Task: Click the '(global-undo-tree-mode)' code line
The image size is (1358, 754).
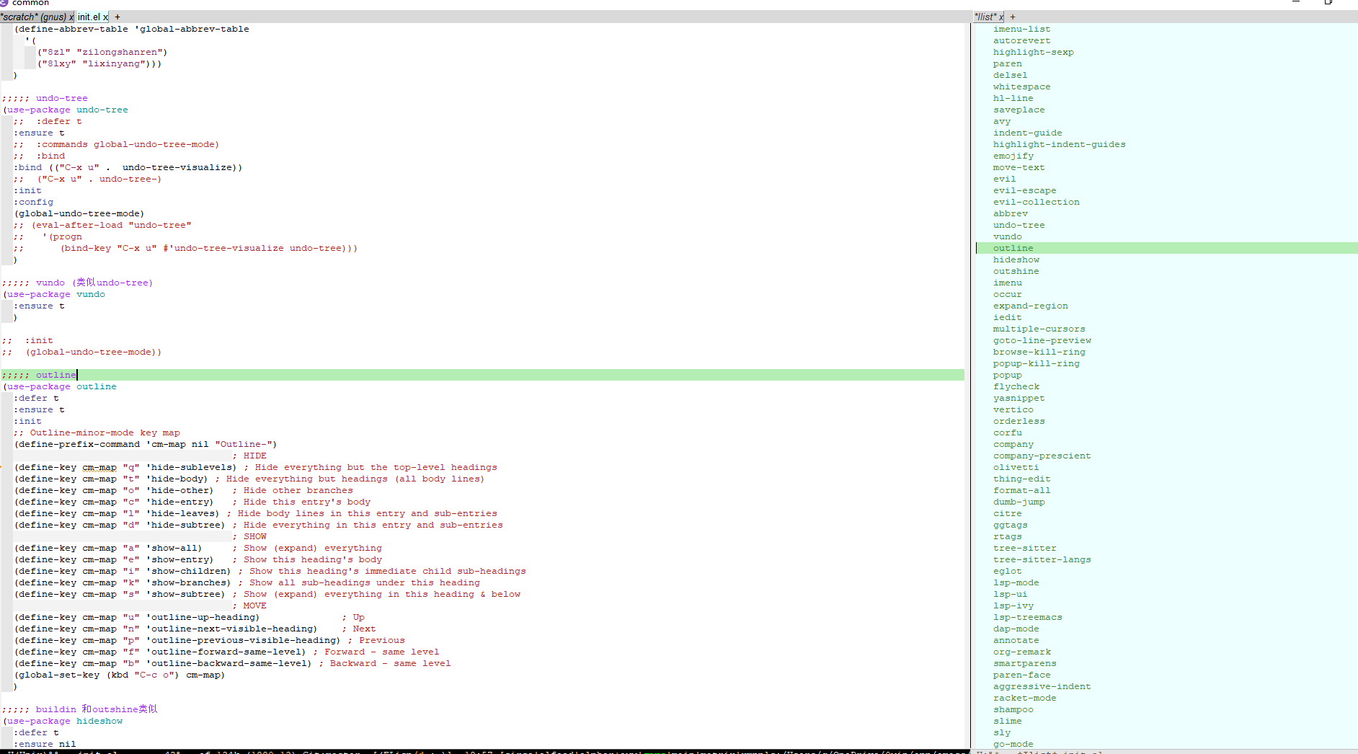Action: pyautogui.click(x=79, y=213)
